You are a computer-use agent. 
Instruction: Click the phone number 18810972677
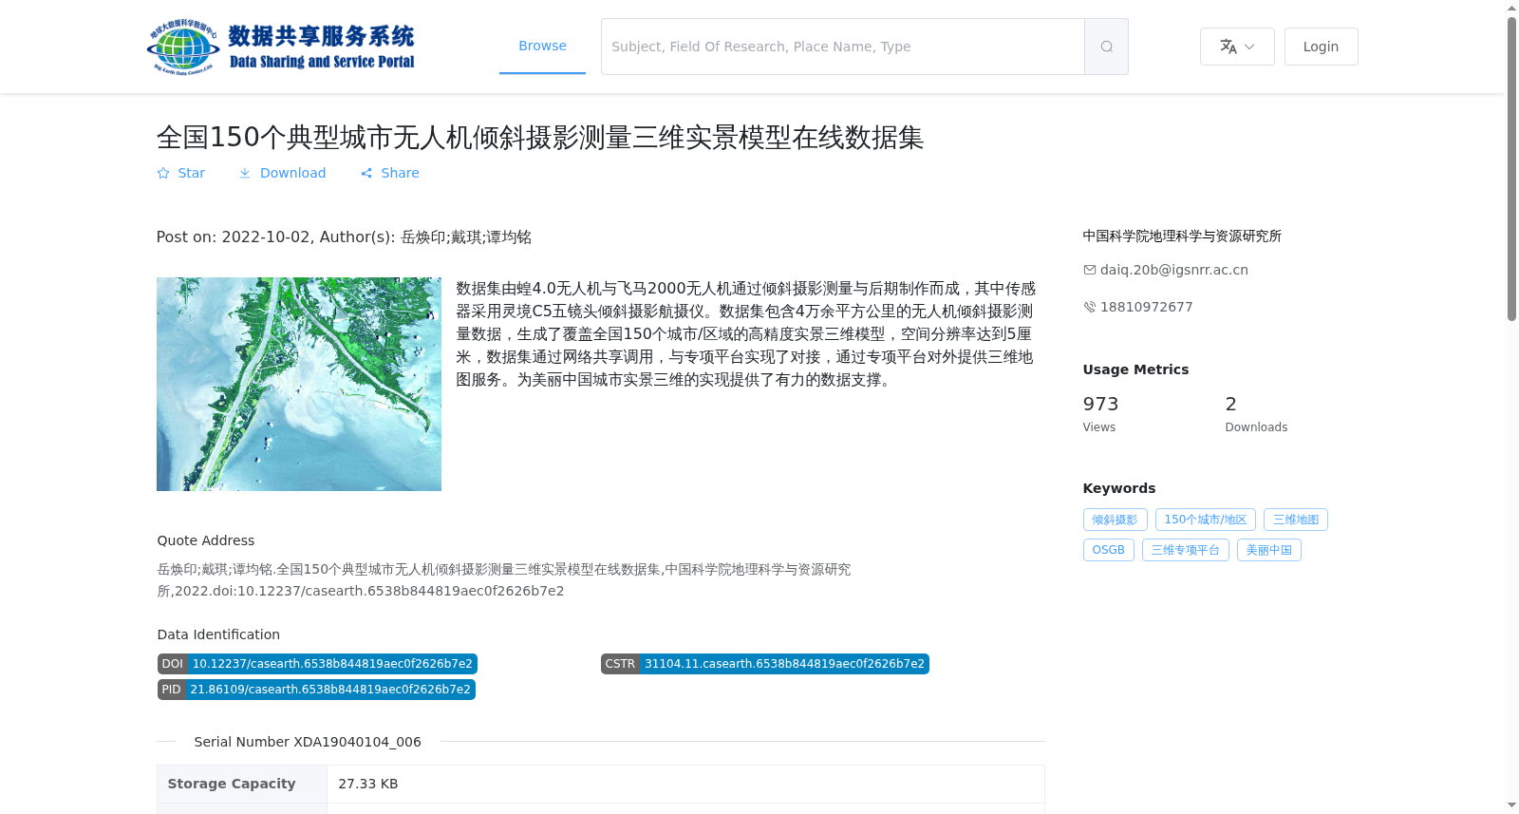pyautogui.click(x=1147, y=307)
